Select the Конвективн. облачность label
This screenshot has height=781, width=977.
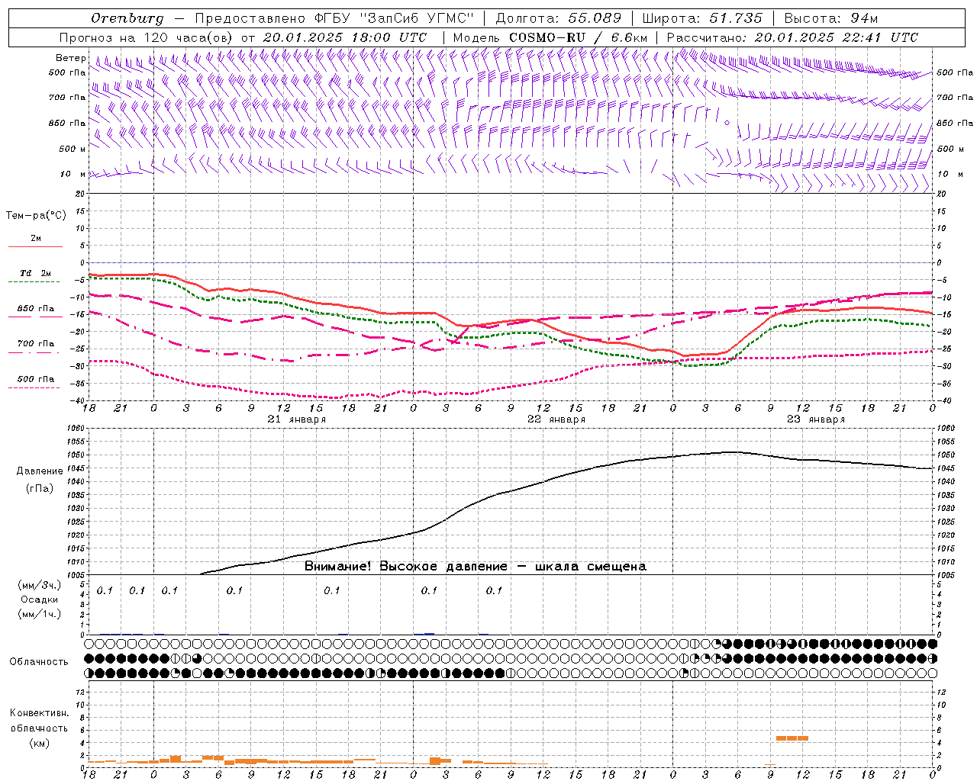(x=39, y=720)
